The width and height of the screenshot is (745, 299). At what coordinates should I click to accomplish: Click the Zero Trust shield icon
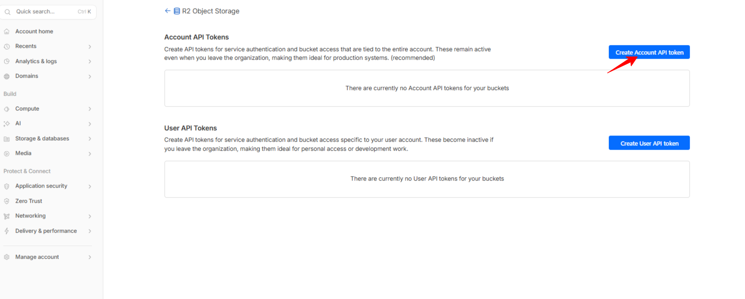(7, 201)
